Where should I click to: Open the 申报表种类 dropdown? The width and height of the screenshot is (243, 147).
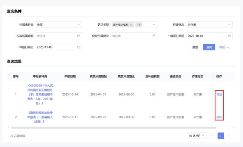tap(58, 25)
